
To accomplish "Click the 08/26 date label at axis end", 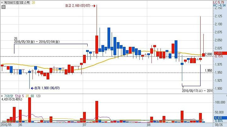I will click(219, 125).
